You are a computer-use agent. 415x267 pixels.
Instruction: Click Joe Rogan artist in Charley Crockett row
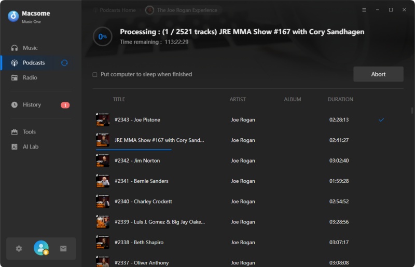point(243,202)
